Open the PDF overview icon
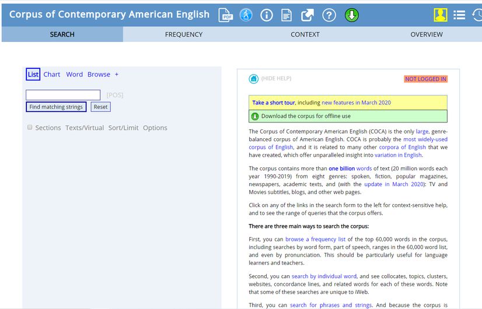Screen dimensions: 482x309 click(x=225, y=15)
